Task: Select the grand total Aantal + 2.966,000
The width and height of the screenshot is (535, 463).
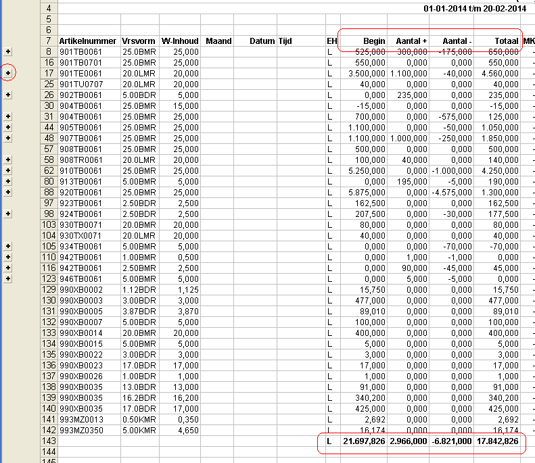Action: point(408,441)
